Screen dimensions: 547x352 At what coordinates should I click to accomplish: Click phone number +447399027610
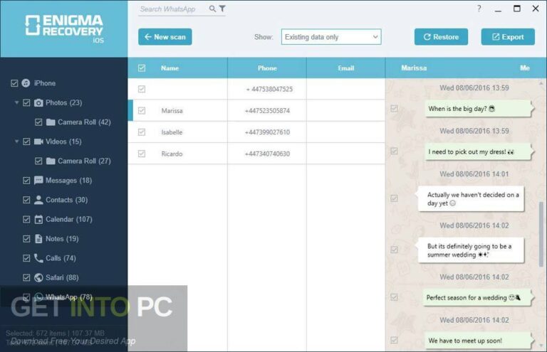[267, 132]
